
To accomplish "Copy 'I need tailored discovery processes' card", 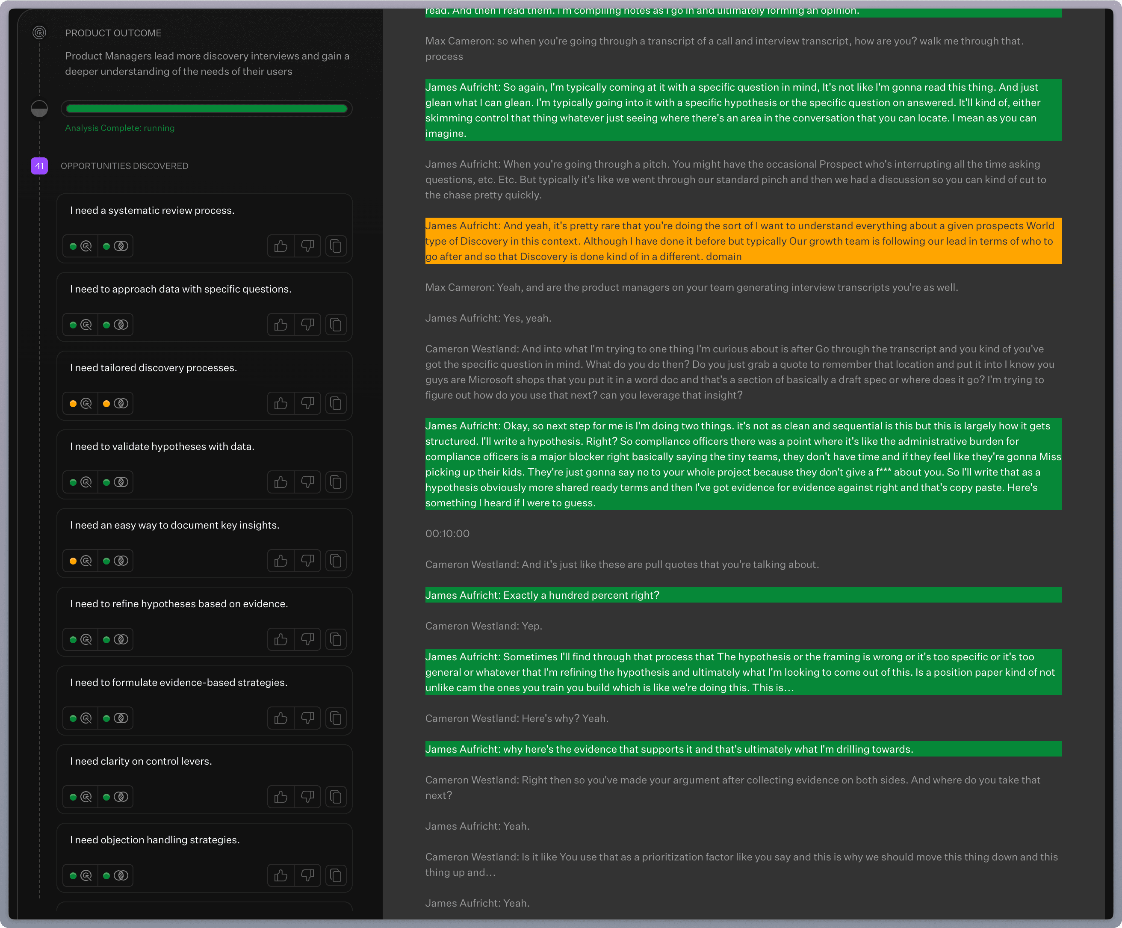I will click(336, 403).
